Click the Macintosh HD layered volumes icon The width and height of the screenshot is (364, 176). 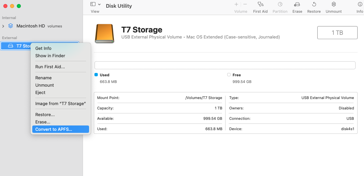click(10, 26)
